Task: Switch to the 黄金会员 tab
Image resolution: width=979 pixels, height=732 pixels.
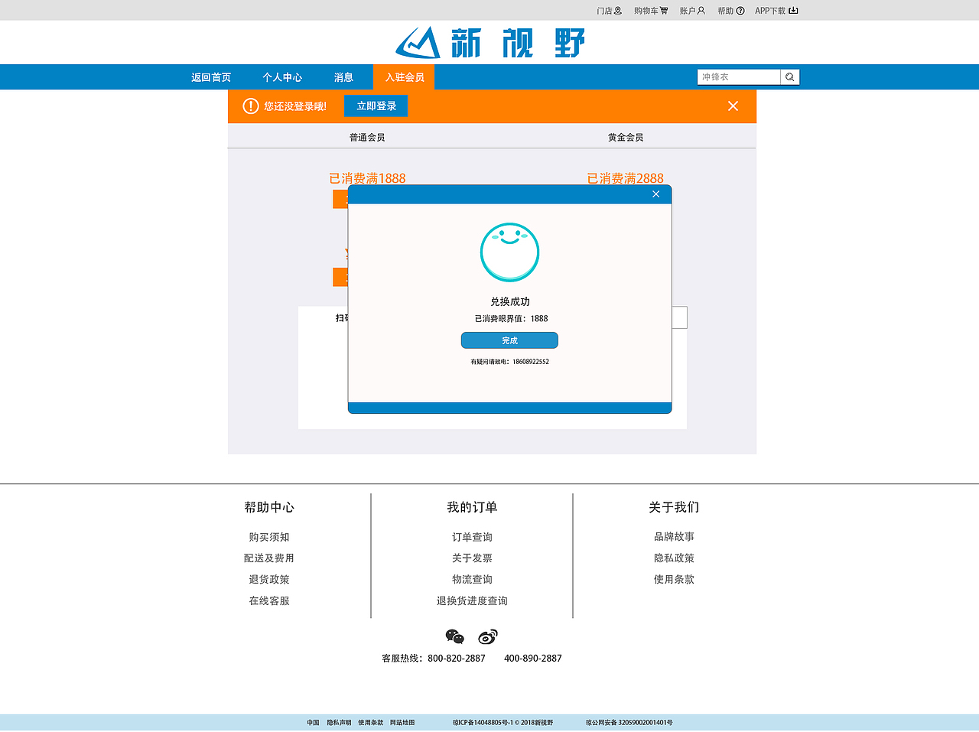Action: tap(625, 136)
